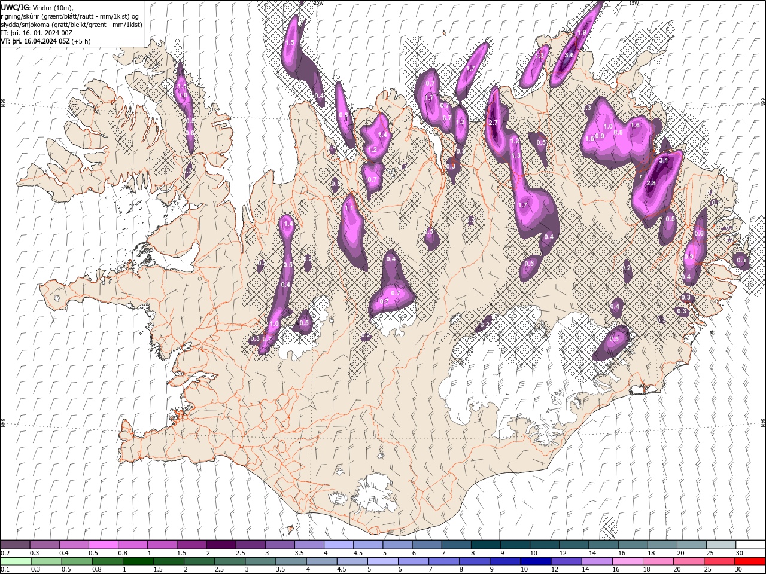
Task: Select the medium green 0.5 swatch, lower legend
Action: tap(77, 561)
